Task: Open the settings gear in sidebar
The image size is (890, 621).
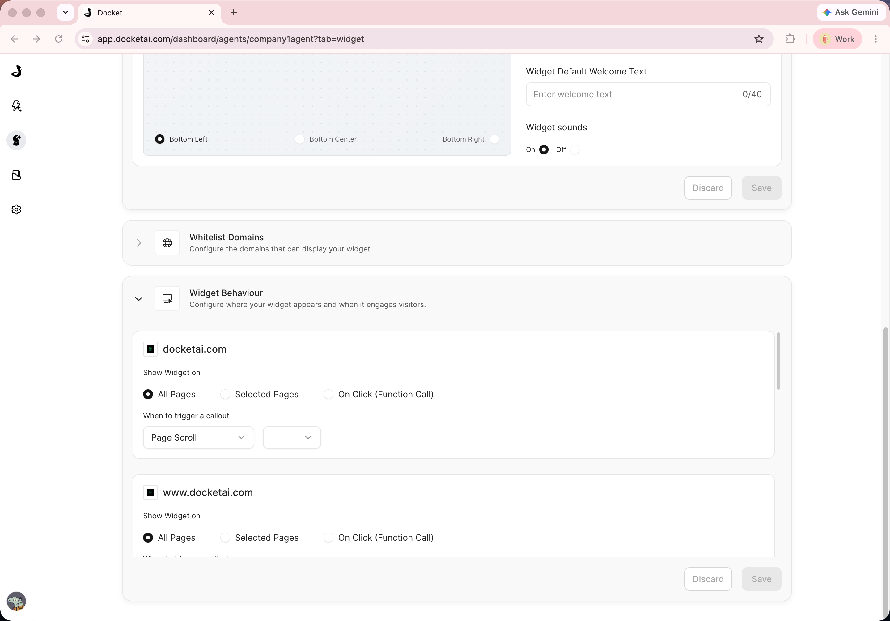Action: [x=16, y=209]
